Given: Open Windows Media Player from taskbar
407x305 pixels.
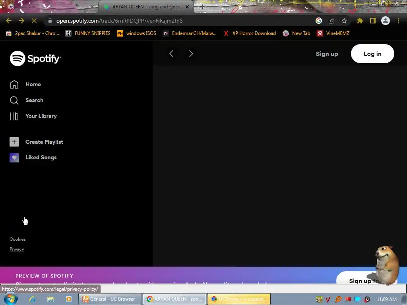Looking at the screenshot, I should pos(68,299).
